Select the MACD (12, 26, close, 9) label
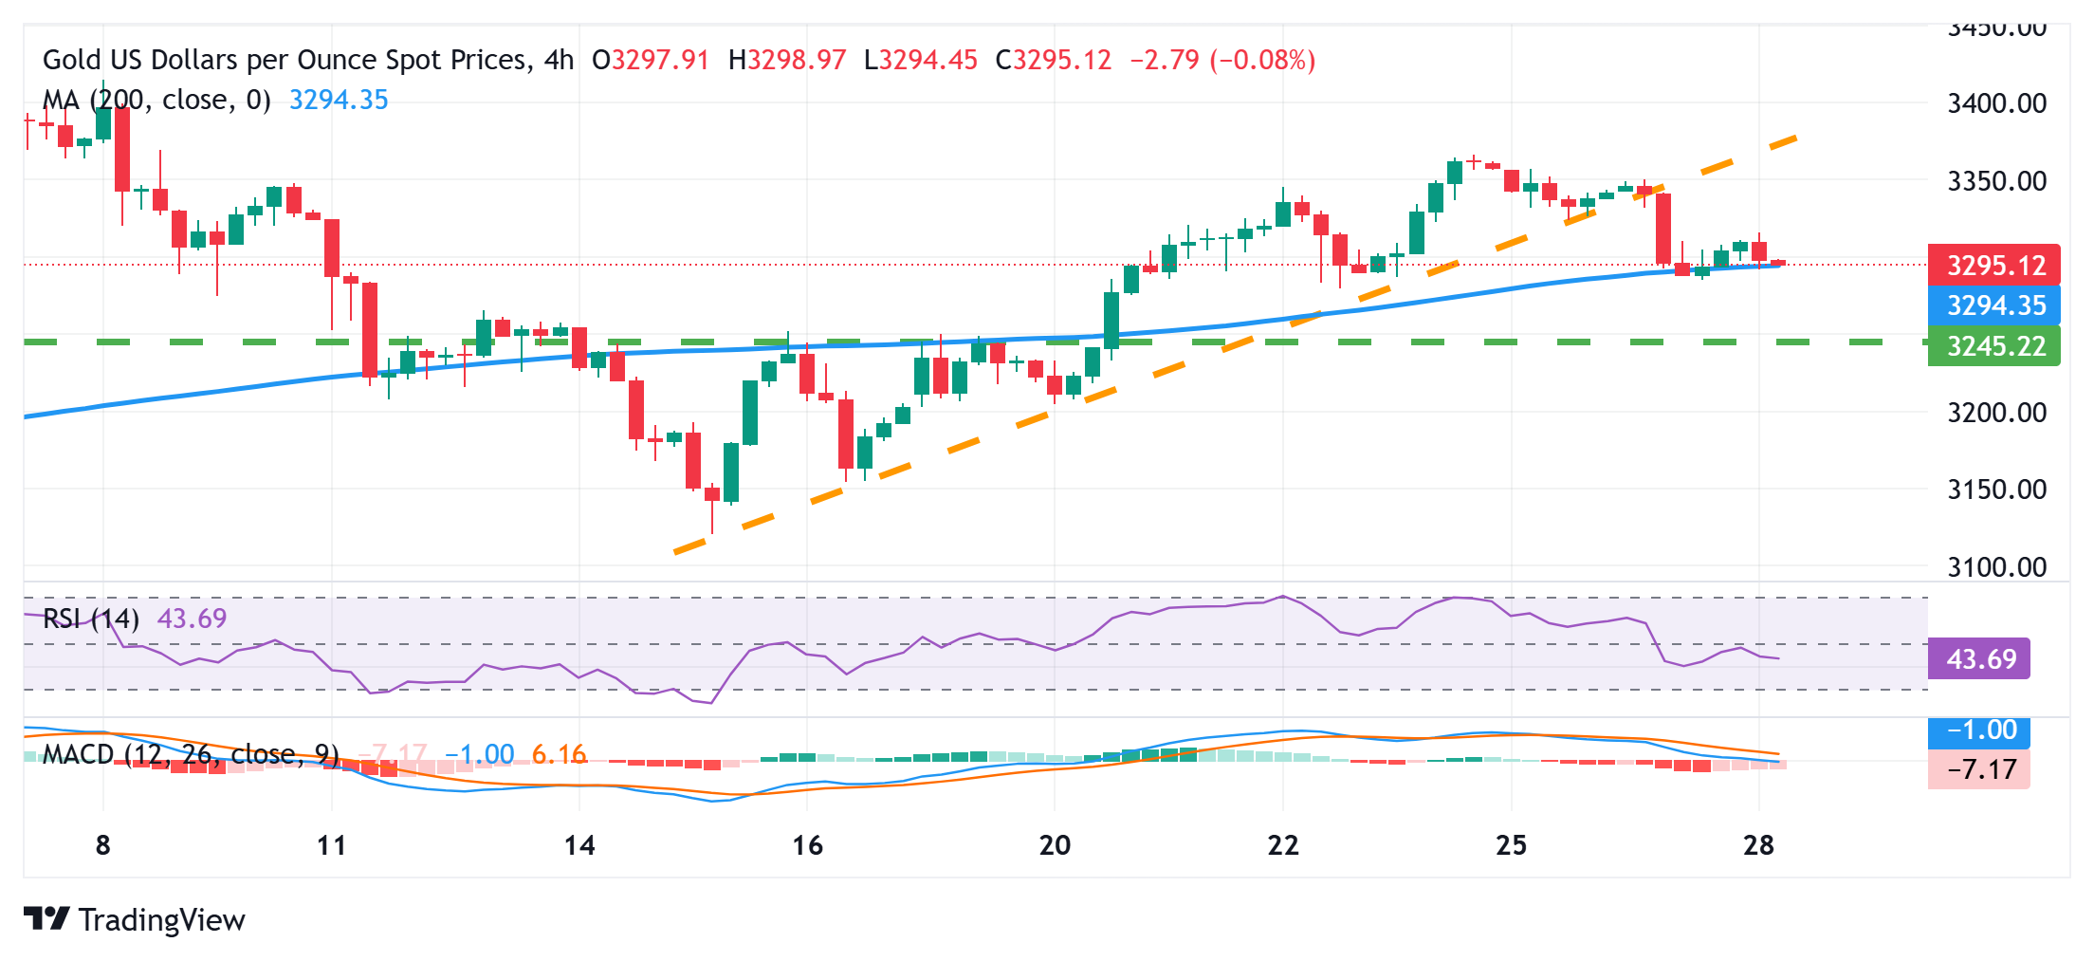The width and height of the screenshot is (2094, 961). 191,754
